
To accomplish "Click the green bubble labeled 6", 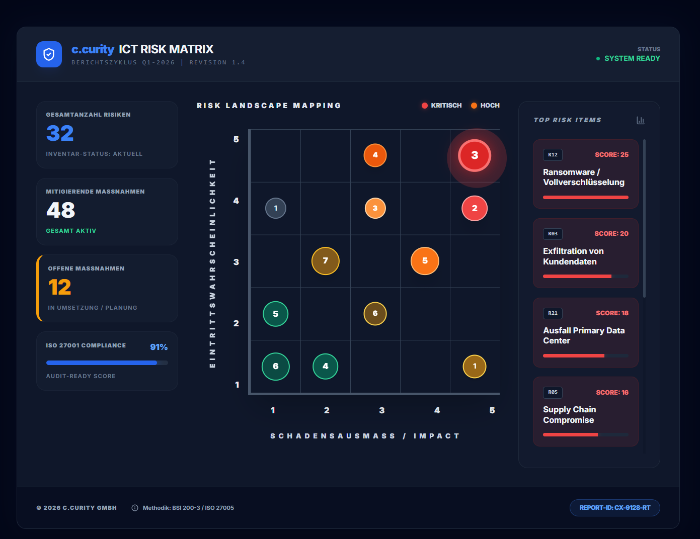I will (x=276, y=366).
